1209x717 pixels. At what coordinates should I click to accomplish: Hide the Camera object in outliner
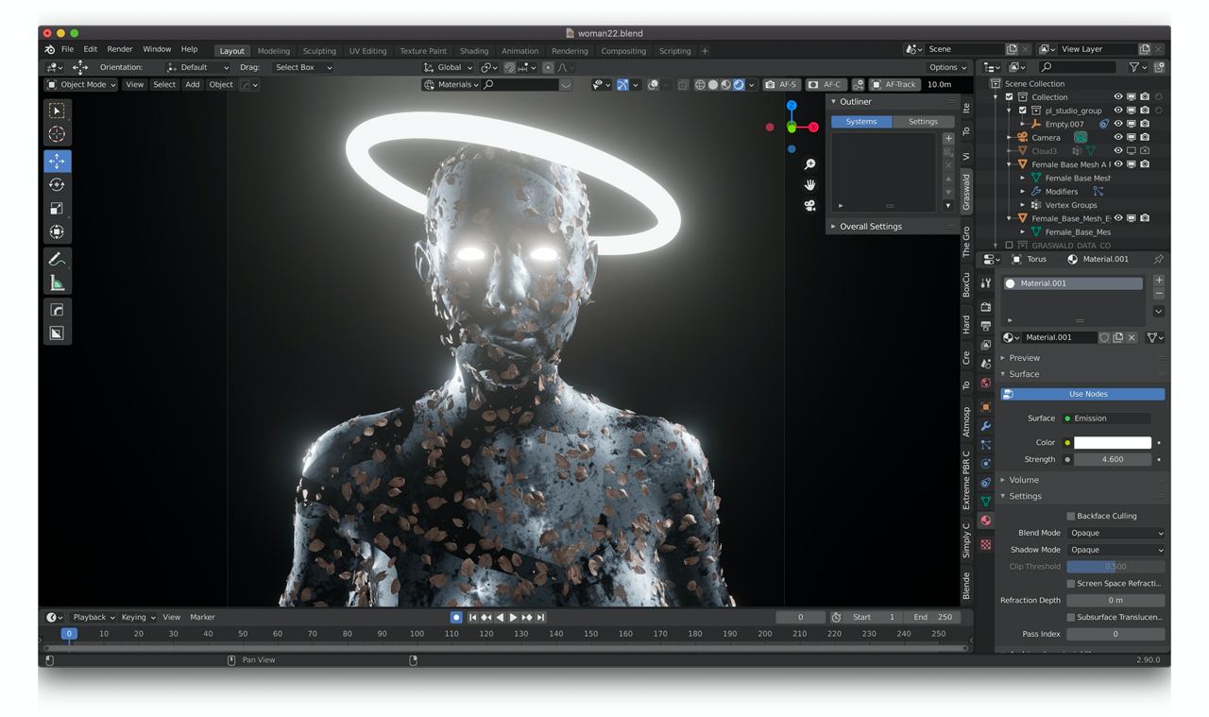coord(1118,137)
